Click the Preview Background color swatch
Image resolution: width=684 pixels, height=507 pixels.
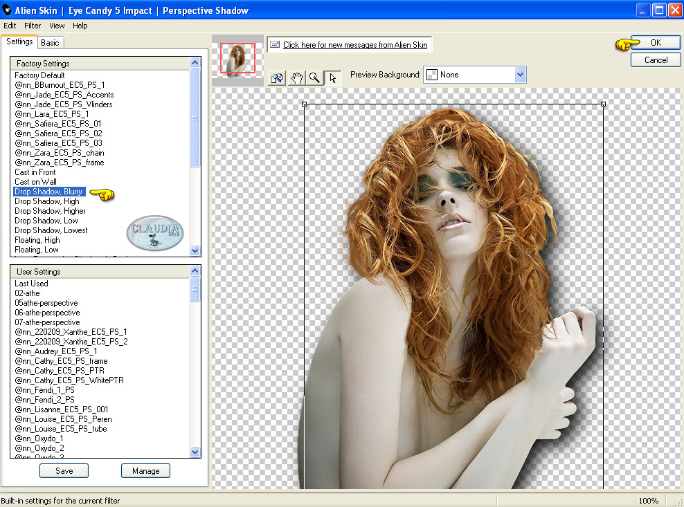pyautogui.click(x=432, y=75)
